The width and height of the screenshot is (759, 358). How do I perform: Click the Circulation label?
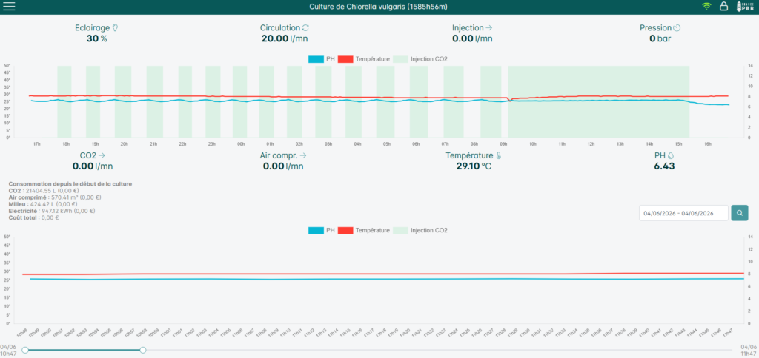click(279, 28)
